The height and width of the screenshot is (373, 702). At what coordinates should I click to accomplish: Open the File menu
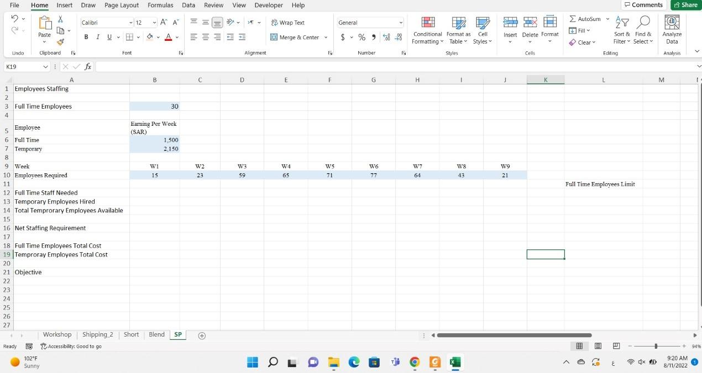[15, 5]
